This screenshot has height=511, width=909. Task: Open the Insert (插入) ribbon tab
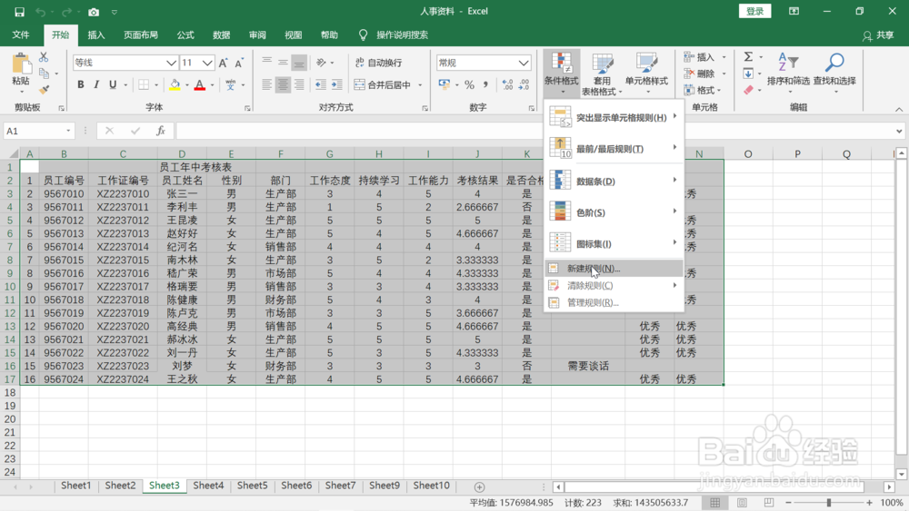tap(96, 34)
